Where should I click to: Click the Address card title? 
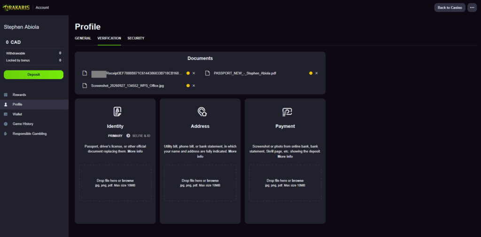(200, 126)
